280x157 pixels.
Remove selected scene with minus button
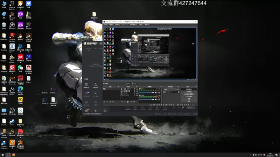[107, 102]
